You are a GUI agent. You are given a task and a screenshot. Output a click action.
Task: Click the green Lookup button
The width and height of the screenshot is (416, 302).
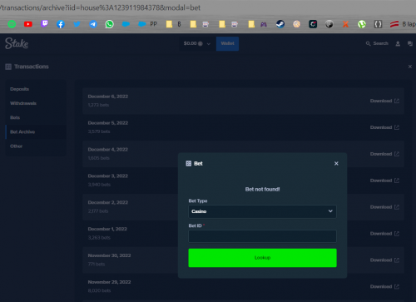[x=262, y=258]
